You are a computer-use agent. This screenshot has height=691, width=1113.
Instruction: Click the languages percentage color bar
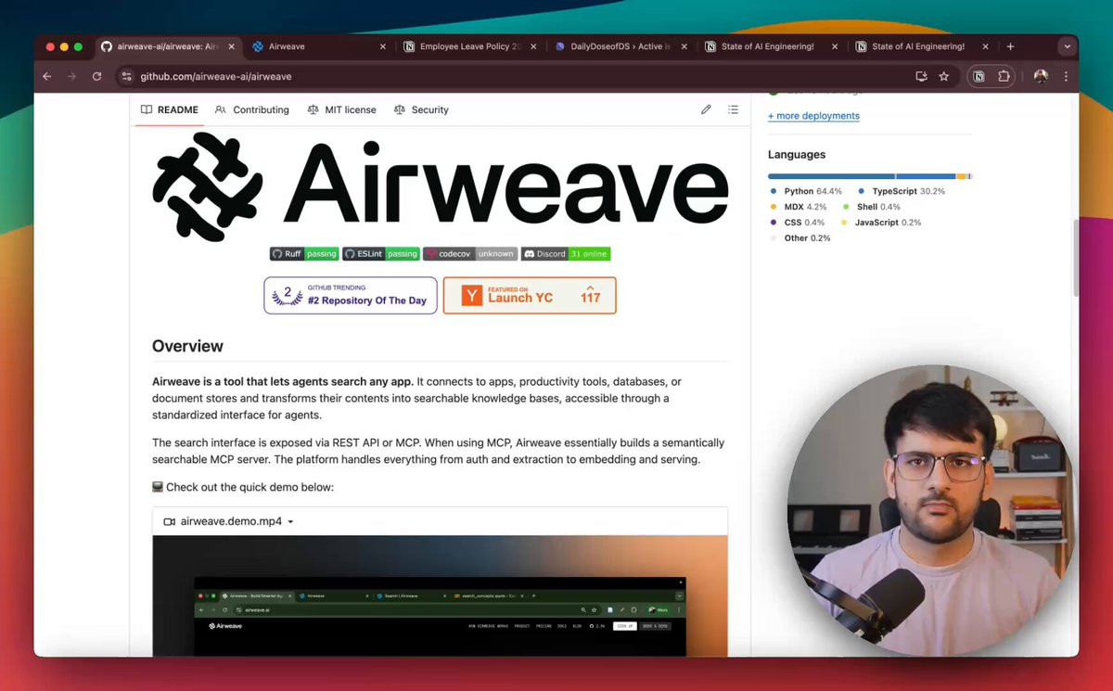(x=870, y=176)
